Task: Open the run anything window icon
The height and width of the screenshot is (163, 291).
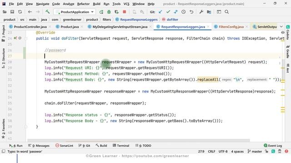Action: [x=219, y=12]
